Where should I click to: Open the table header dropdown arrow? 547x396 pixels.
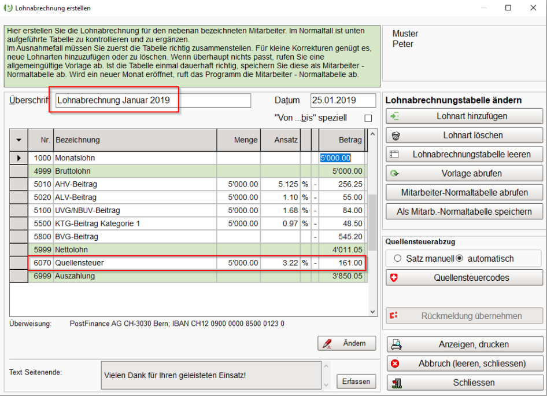pyautogui.click(x=19, y=140)
